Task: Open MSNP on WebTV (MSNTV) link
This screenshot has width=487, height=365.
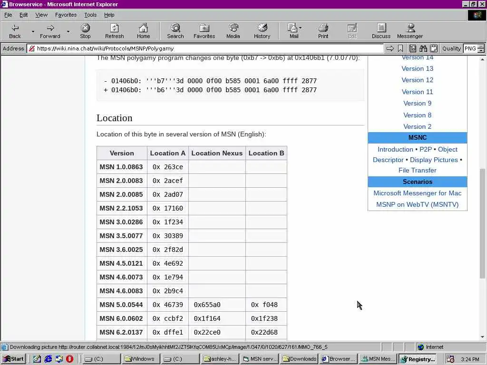Action: click(417, 204)
